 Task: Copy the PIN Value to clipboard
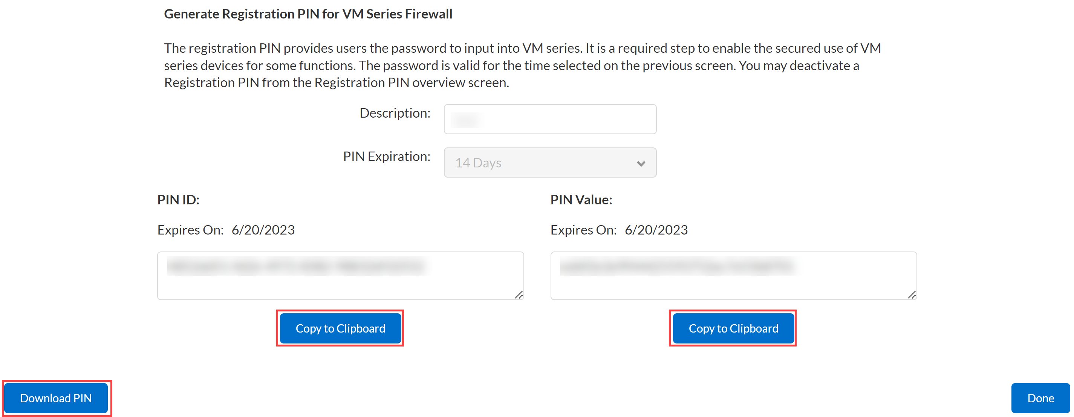[733, 329]
